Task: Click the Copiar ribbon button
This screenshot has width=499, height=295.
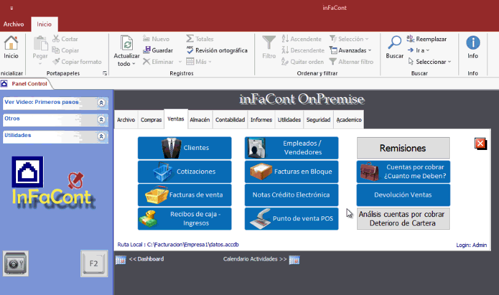Action: click(65, 50)
